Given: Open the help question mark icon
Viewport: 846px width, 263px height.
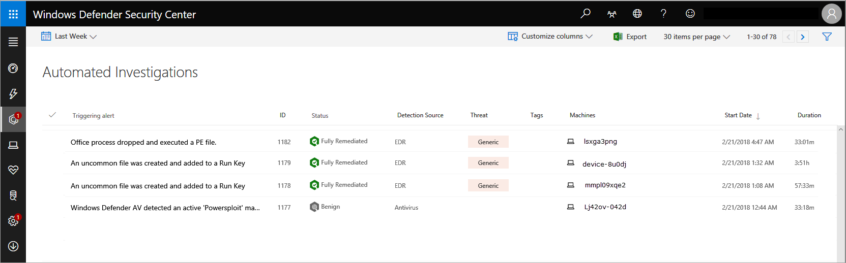Looking at the screenshot, I should (663, 14).
